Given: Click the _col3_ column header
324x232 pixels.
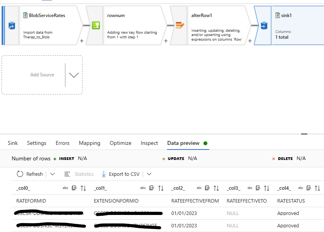Looking at the screenshot, I should (233, 188).
